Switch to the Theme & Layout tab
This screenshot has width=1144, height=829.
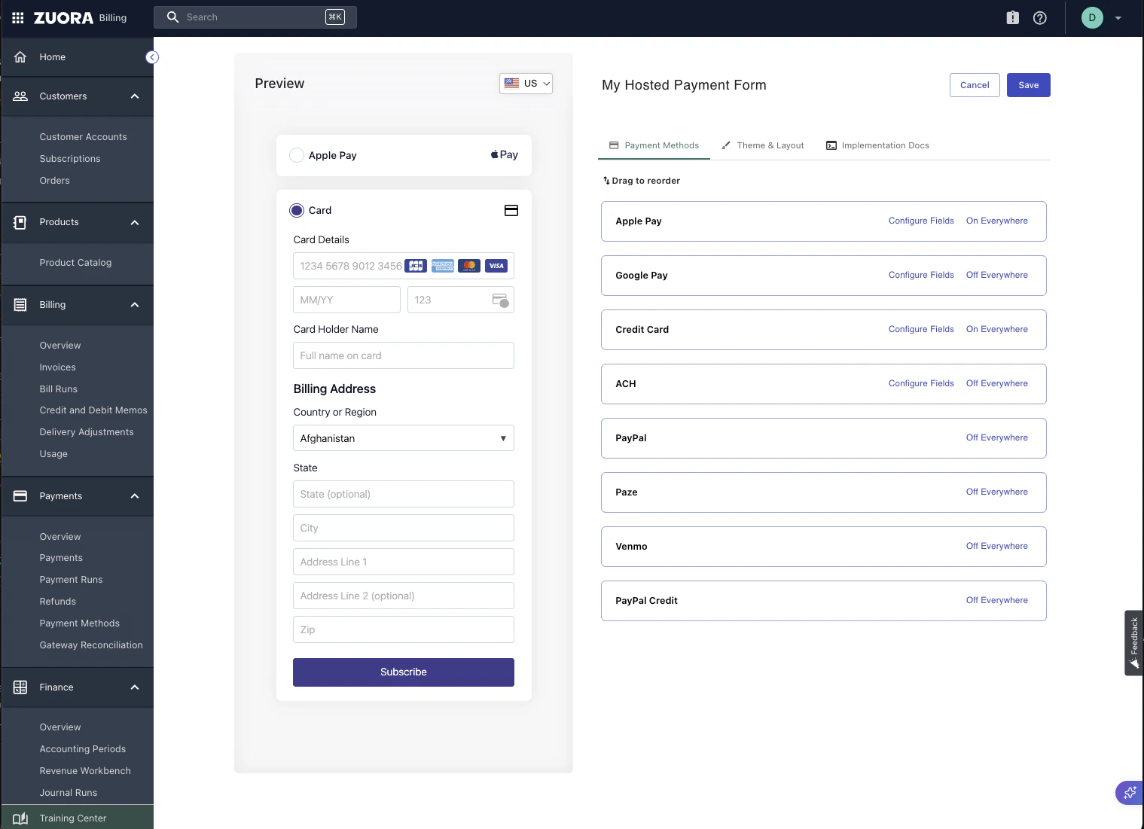763,145
